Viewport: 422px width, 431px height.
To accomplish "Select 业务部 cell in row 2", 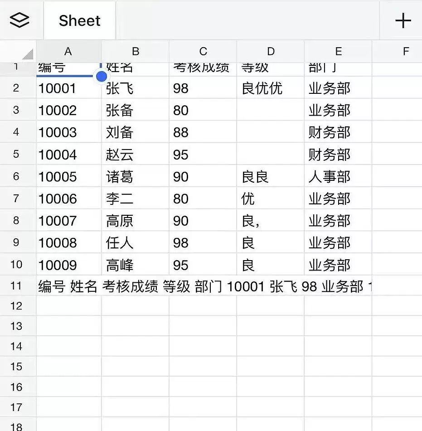I will click(338, 88).
